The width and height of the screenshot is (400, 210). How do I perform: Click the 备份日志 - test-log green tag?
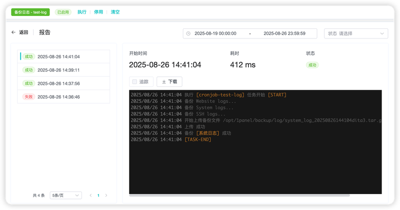tap(30, 12)
